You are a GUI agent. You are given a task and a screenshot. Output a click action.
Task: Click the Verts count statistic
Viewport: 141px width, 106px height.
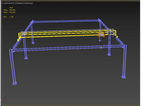(x=9, y=12)
